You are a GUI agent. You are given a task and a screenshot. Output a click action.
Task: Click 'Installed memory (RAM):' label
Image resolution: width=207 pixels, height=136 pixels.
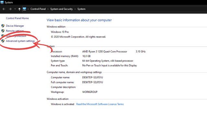click(x=65, y=56)
